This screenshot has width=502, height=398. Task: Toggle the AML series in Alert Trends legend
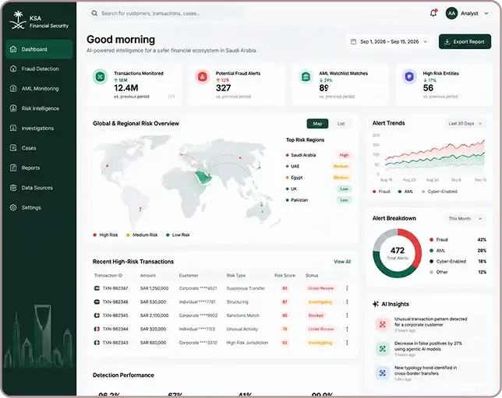[x=405, y=192]
